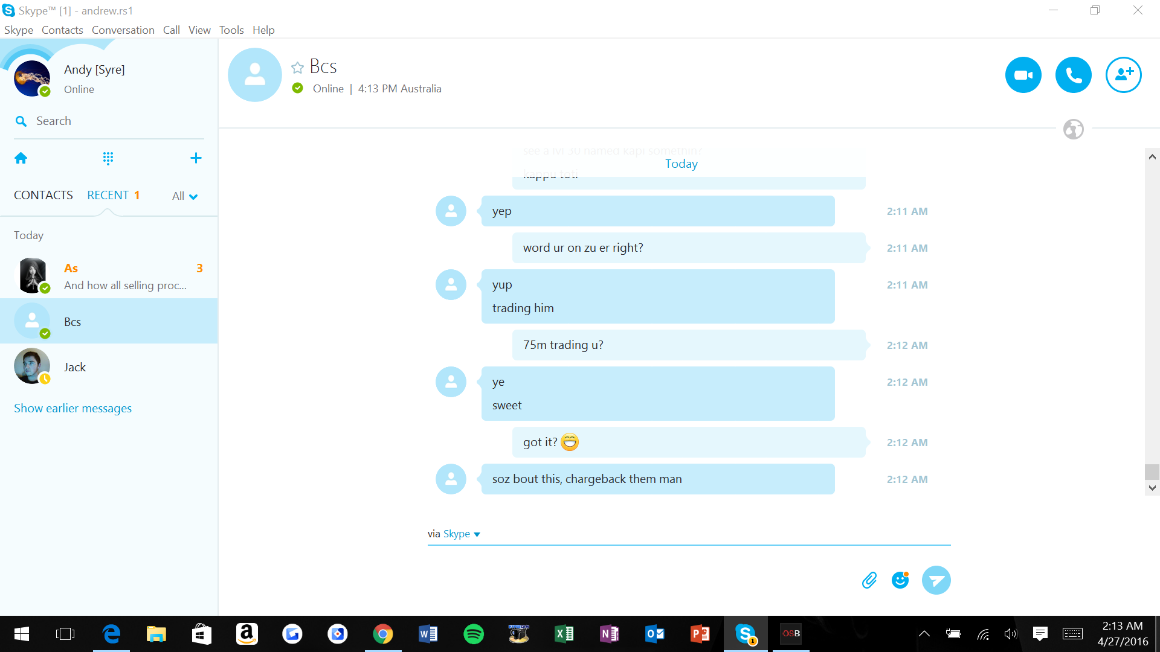This screenshot has height=652, width=1160.
Task: Attach a file with paperclip icon
Action: pos(869,580)
